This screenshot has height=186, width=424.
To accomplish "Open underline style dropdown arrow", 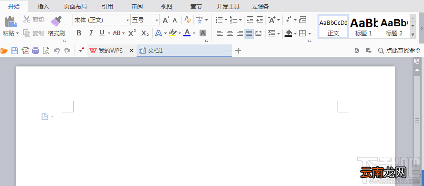I will click(x=109, y=33).
